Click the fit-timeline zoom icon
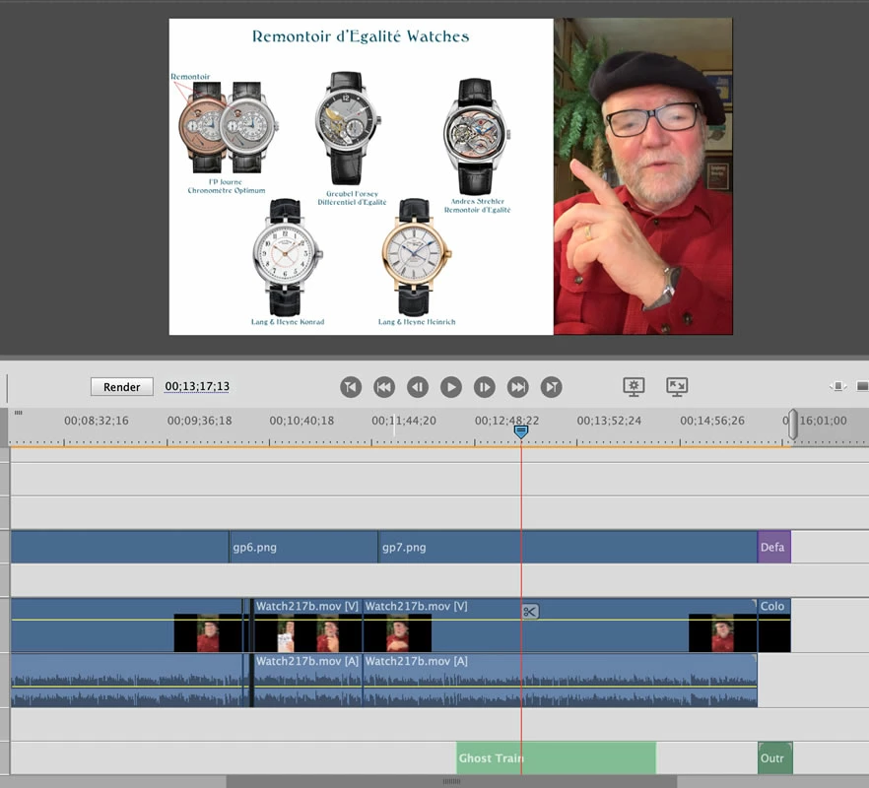The width and height of the screenshot is (869, 788). 837,386
